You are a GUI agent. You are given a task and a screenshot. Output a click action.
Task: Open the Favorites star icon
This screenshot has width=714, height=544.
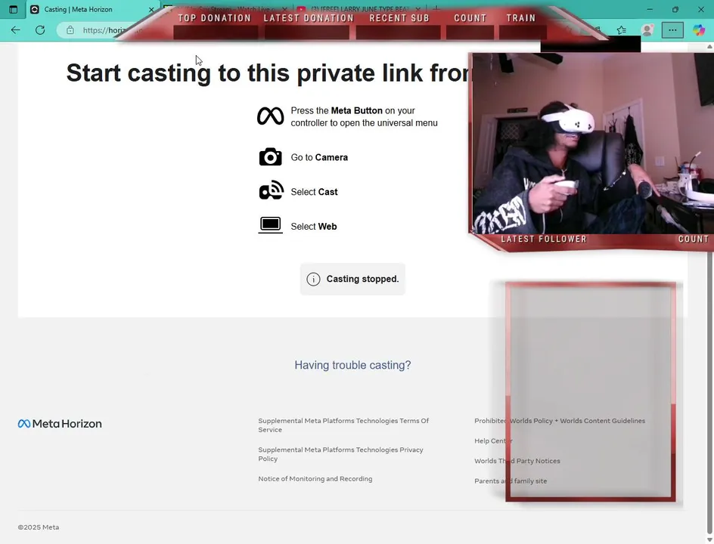point(622,30)
